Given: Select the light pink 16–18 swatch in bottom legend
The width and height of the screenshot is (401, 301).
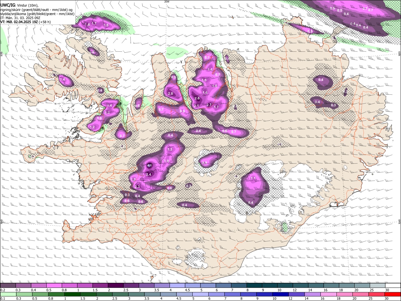Looking at the screenshot, I should click(329, 294).
